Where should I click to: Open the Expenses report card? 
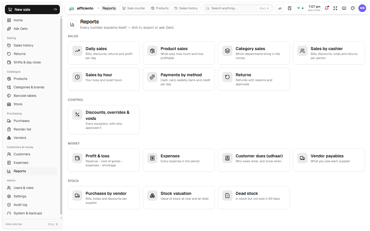point(179,160)
